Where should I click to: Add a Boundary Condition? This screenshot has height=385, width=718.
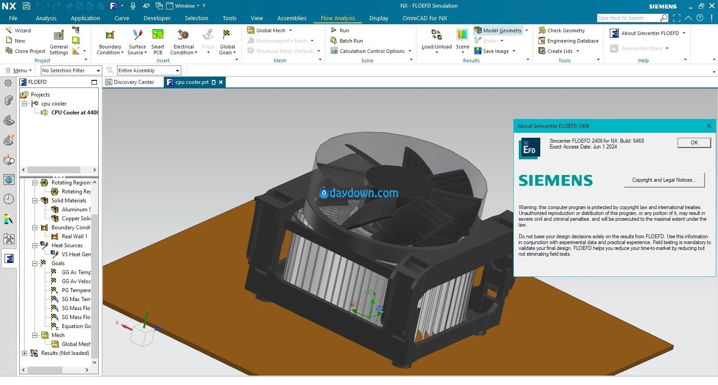(110, 43)
